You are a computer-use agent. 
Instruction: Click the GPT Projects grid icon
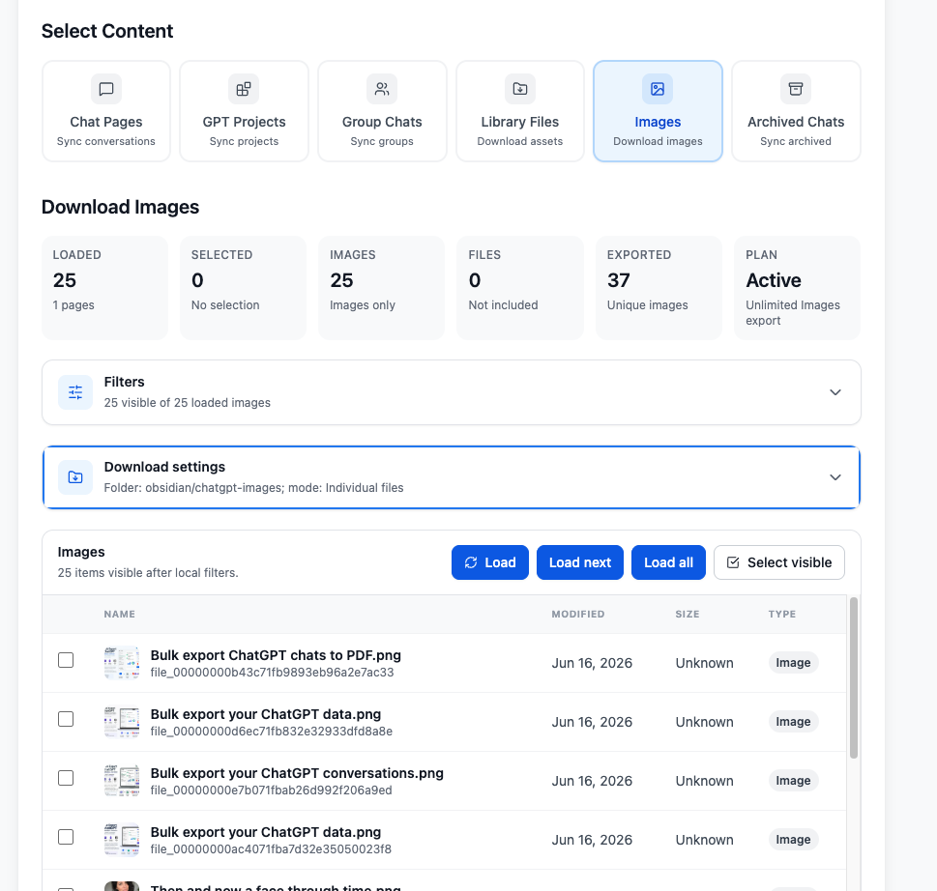tap(244, 89)
